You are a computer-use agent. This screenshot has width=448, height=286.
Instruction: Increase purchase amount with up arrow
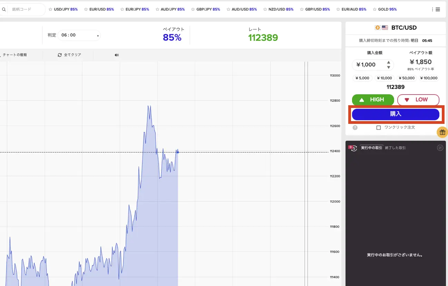click(x=389, y=62)
